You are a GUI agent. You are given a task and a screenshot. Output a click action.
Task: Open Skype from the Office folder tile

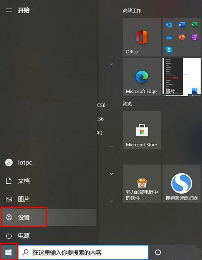pyautogui.click(x=169, y=50)
